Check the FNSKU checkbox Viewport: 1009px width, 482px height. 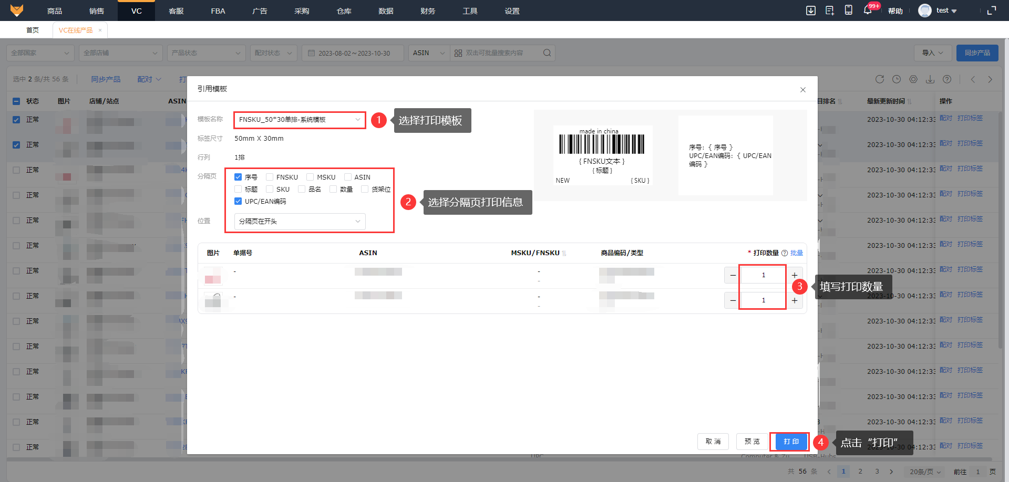(x=270, y=177)
